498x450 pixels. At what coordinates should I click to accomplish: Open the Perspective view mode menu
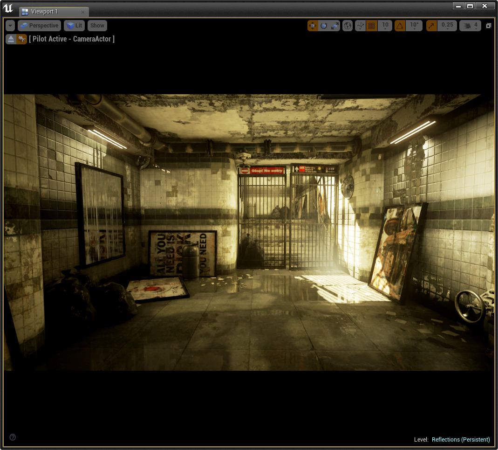pyautogui.click(x=40, y=26)
